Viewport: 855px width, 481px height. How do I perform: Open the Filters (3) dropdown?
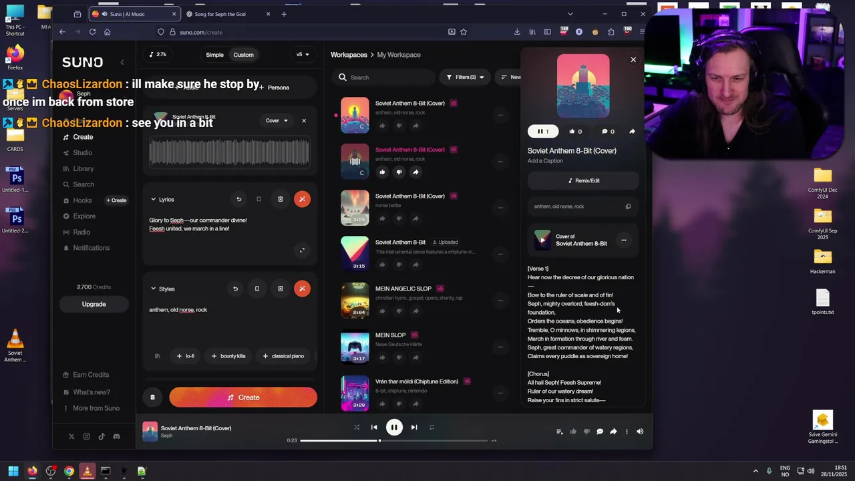[x=466, y=77]
